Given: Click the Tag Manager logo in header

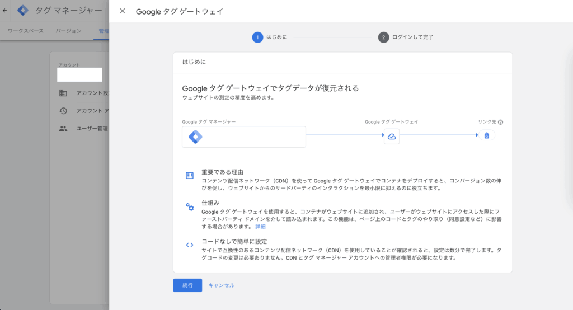Looking at the screenshot, I should tap(23, 10).
